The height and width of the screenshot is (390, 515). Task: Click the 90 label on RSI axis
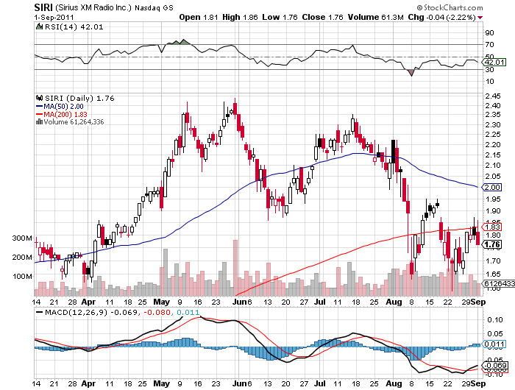tap(489, 32)
